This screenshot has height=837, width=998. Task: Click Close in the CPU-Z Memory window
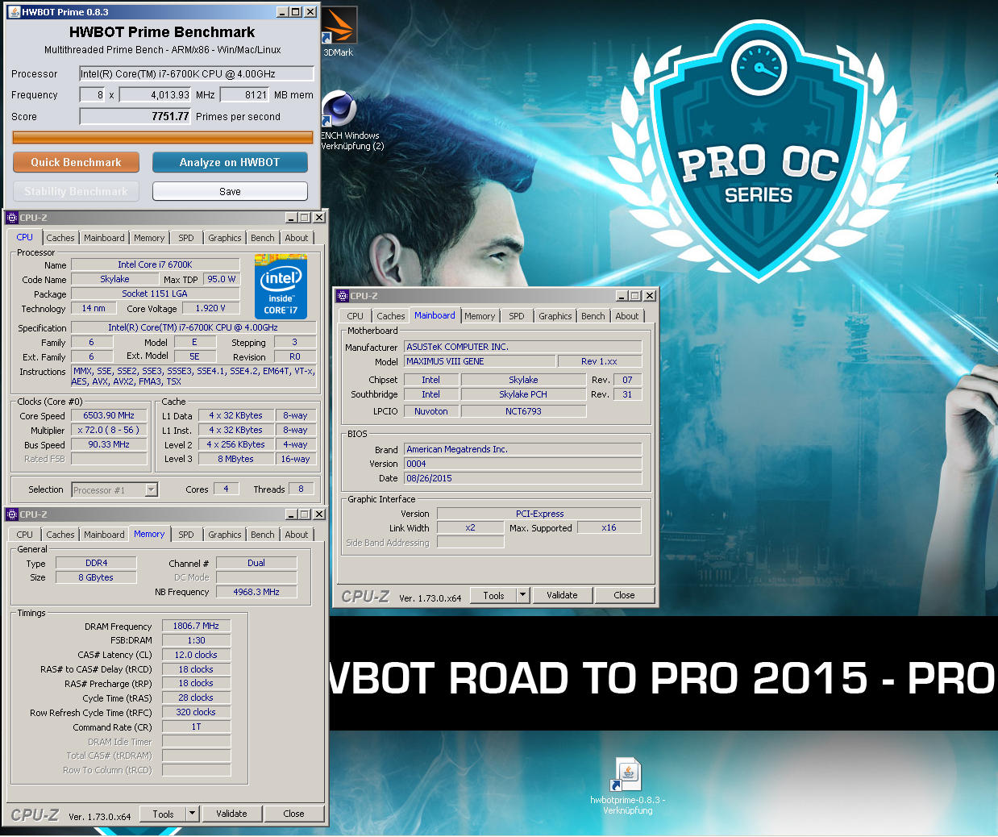[293, 814]
